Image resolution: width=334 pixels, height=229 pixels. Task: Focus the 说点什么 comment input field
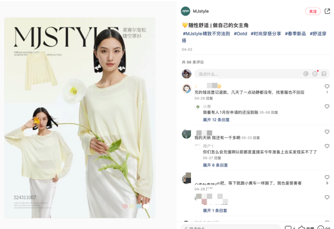click(x=262, y=74)
